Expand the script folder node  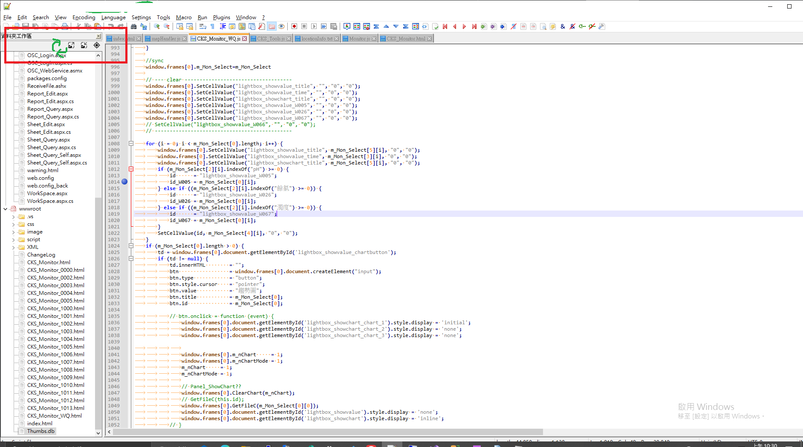point(14,239)
